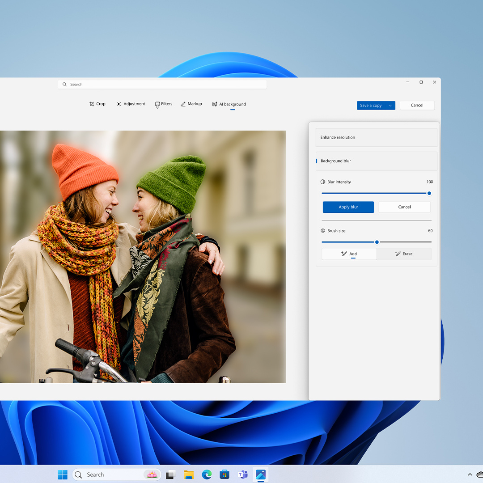The width and height of the screenshot is (483, 483).
Task: Click the Blur intensity value 100
Action: click(x=430, y=182)
